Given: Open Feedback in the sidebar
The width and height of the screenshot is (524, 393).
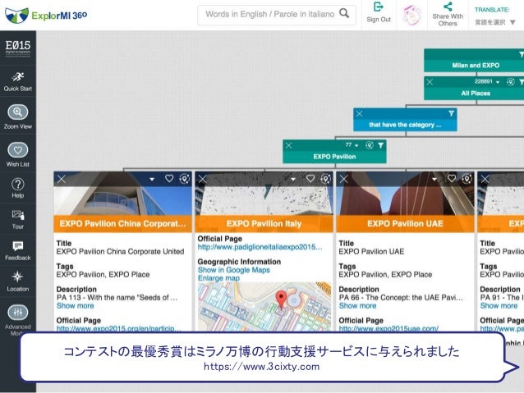Looking at the screenshot, I should [18, 251].
